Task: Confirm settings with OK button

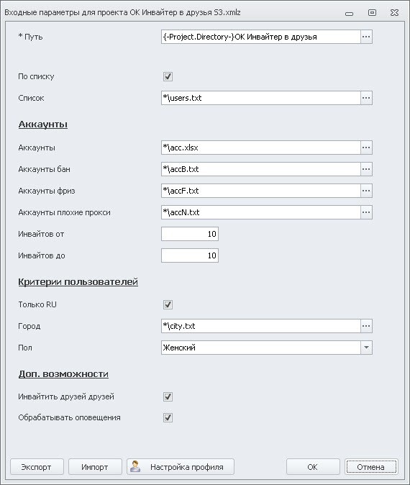Action: tap(313, 467)
